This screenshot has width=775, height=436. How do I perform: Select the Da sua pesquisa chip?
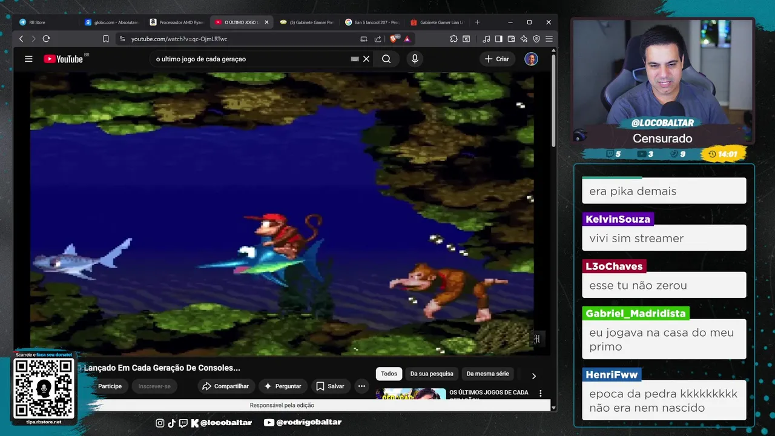[x=432, y=374]
